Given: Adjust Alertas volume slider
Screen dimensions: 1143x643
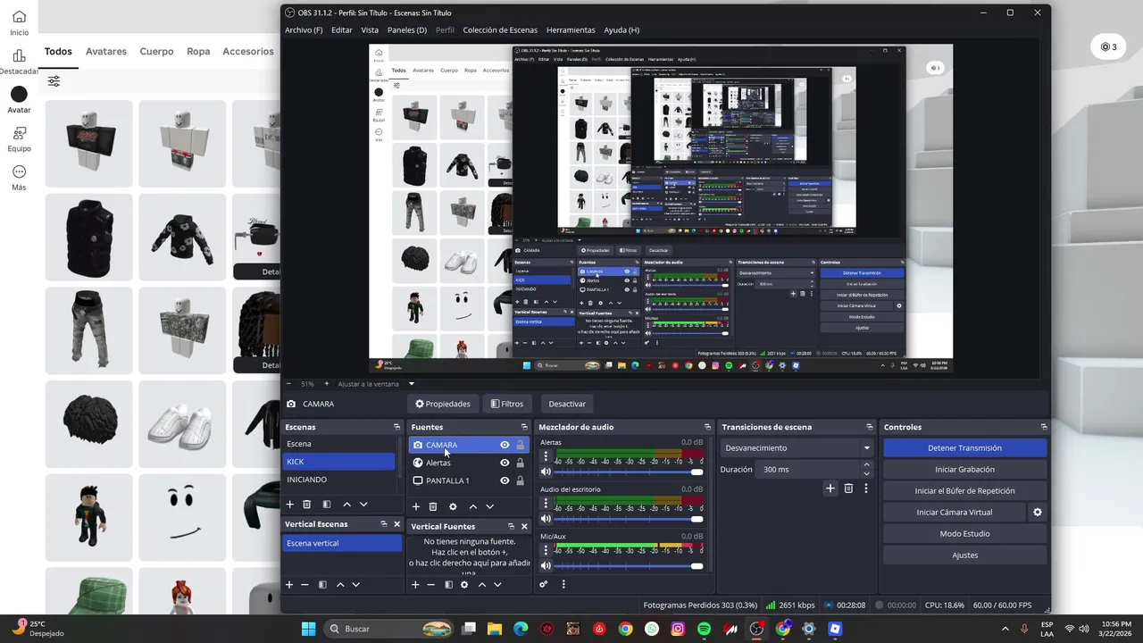Looking at the screenshot, I should [x=629, y=472].
